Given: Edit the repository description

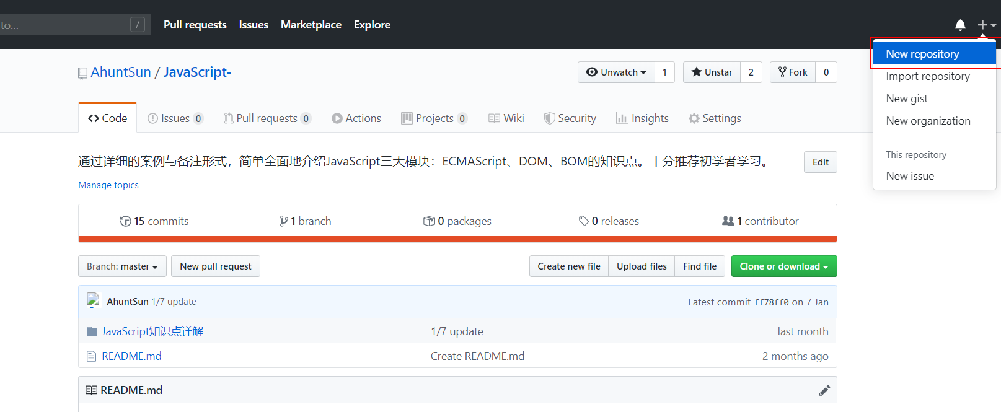Looking at the screenshot, I should (x=821, y=162).
